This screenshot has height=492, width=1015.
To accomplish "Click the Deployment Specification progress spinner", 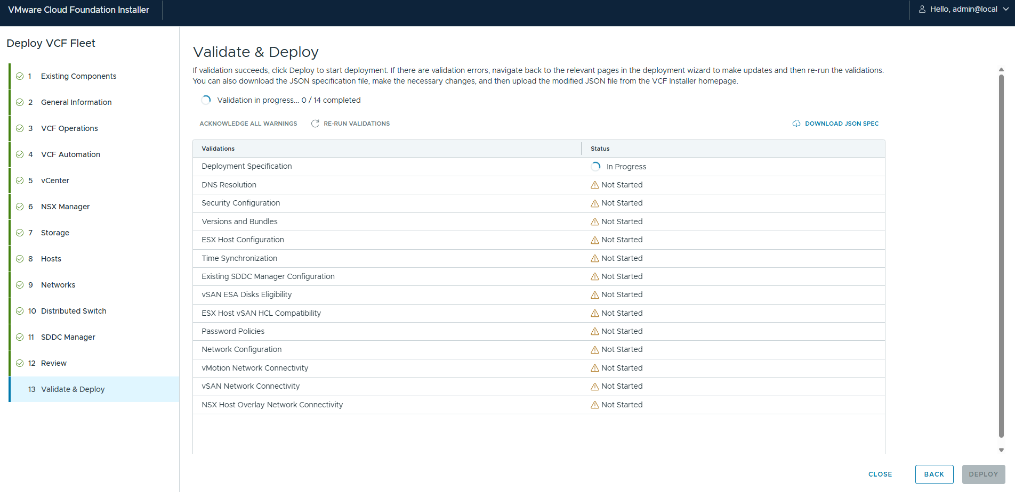I will (595, 167).
